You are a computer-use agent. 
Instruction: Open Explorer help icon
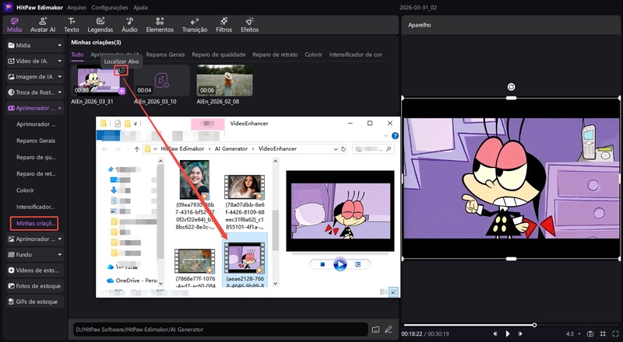[395, 136]
